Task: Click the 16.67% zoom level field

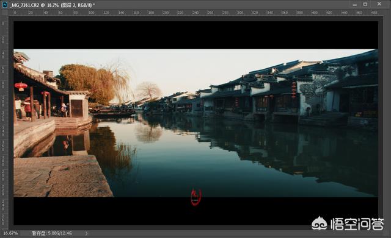Action: 10,233
